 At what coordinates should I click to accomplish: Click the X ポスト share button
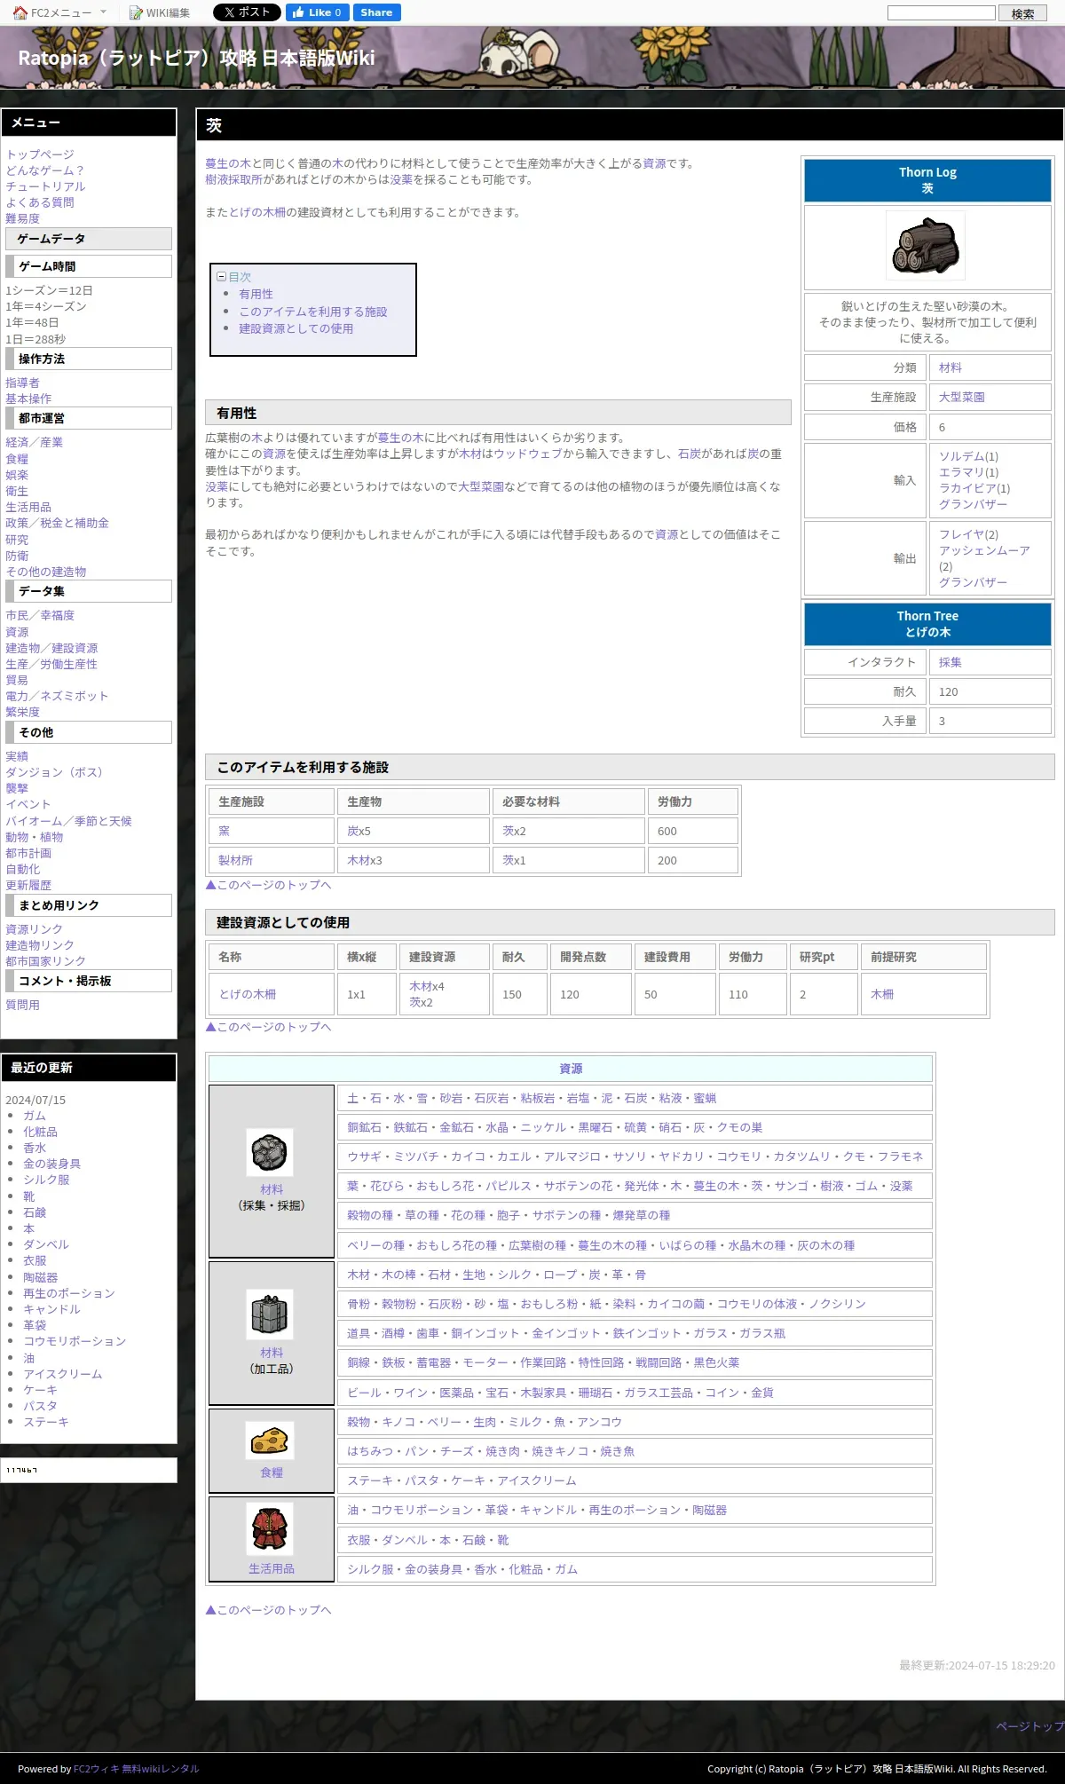click(247, 12)
